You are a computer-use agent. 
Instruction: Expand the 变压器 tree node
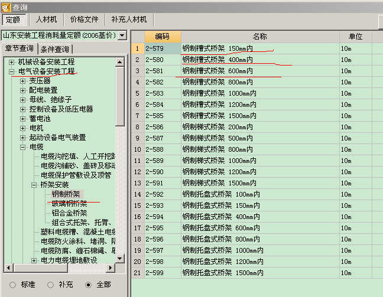tap(22, 81)
